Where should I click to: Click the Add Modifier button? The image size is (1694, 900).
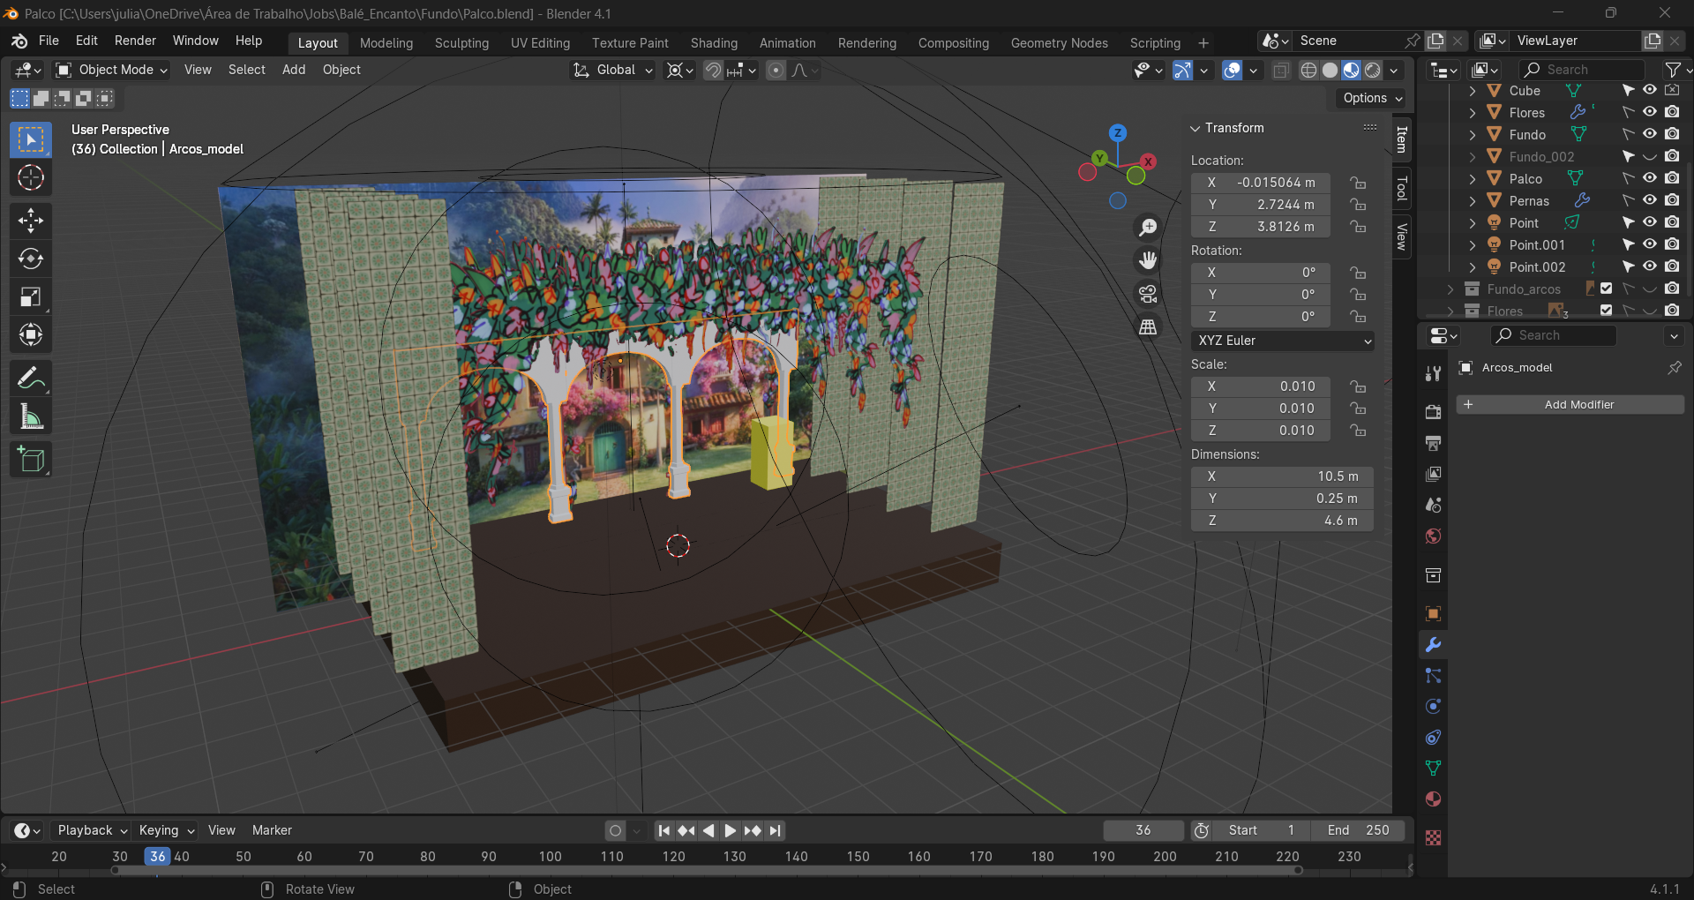coord(1570,404)
